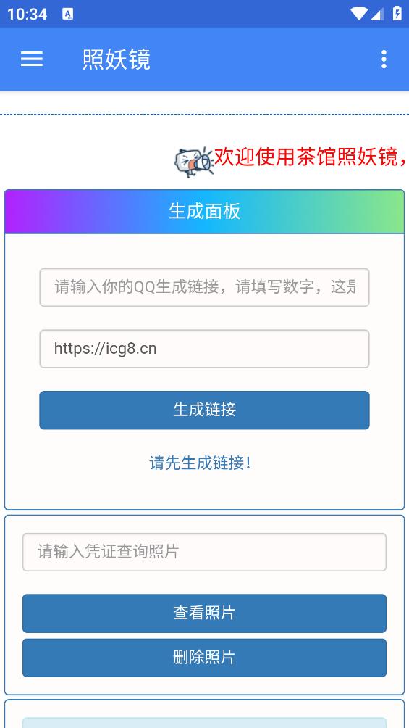Click the 查看照片 button
409x728 pixels.
click(x=204, y=613)
